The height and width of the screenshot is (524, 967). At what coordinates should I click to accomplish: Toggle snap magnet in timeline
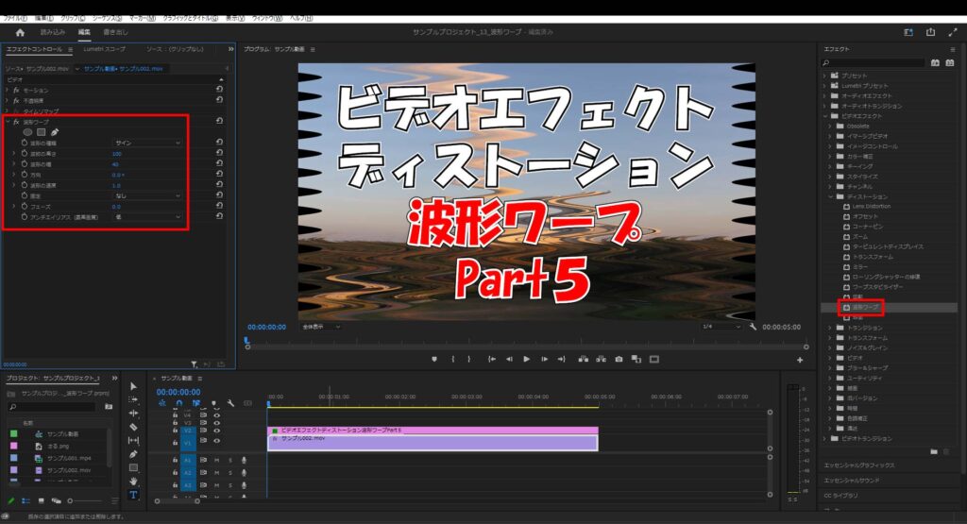tap(178, 403)
